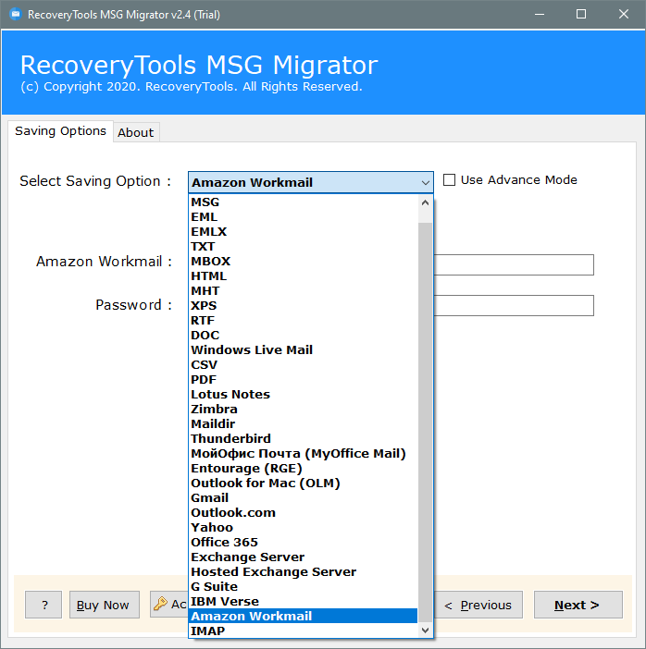Select Windows Live Mail option
The width and height of the screenshot is (646, 649).
pos(304,350)
